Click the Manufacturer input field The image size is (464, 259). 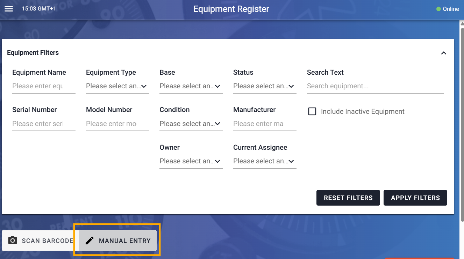pos(265,124)
